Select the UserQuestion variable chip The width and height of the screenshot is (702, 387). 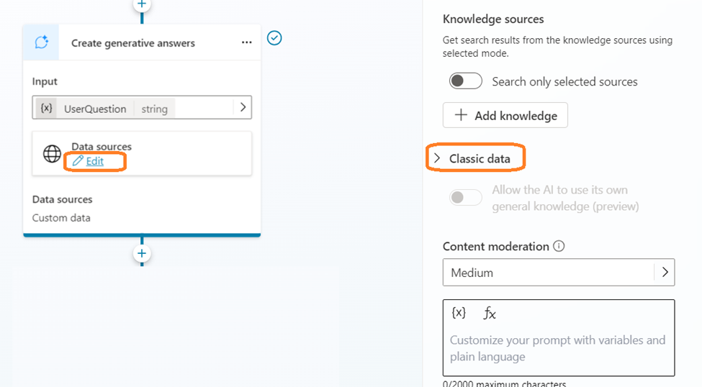95,109
